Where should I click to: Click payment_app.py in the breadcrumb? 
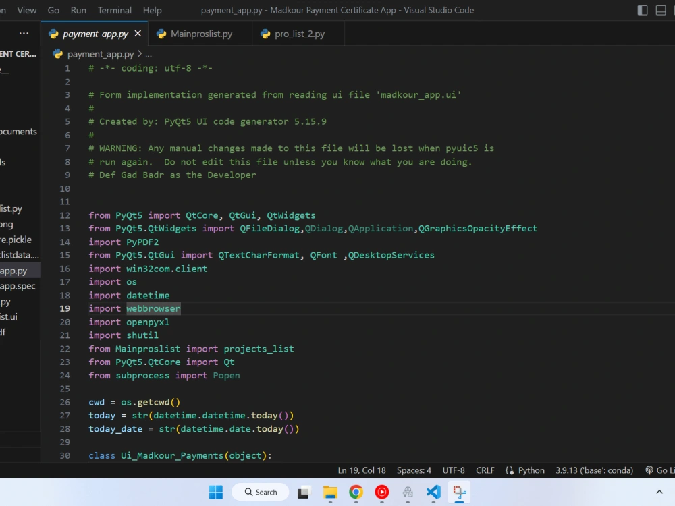pos(101,54)
